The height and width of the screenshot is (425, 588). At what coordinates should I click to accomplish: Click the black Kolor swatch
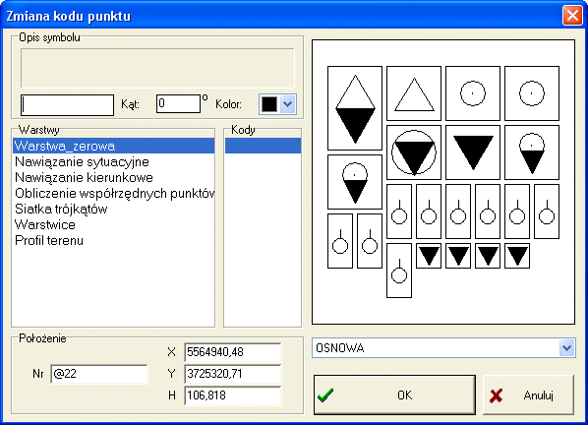(x=269, y=104)
